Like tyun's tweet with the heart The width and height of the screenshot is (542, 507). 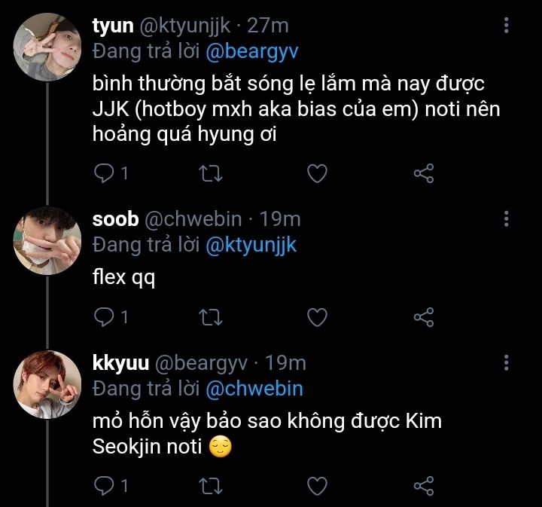[x=318, y=174]
